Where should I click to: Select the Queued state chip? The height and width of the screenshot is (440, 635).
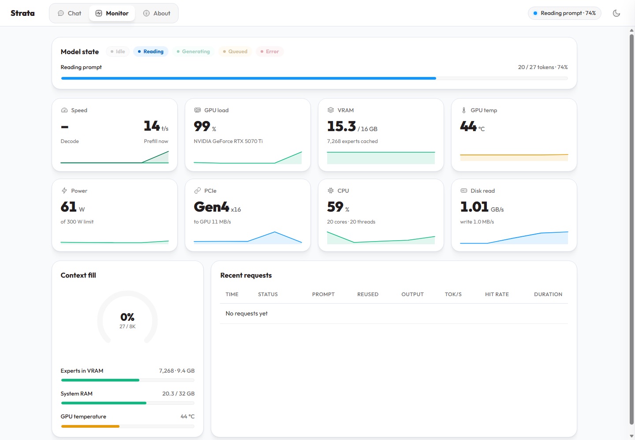[235, 51]
